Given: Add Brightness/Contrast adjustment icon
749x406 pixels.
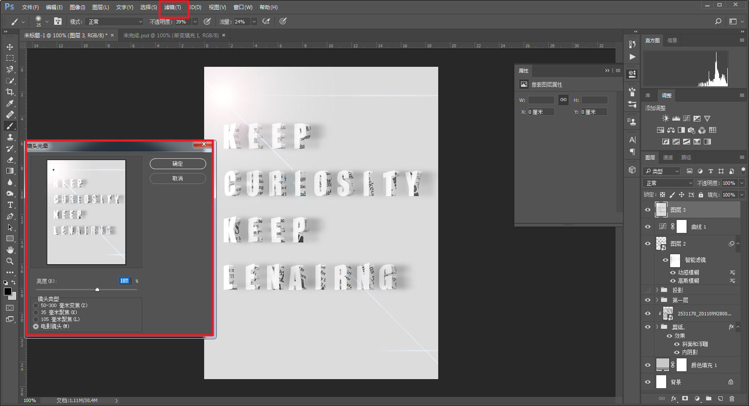Looking at the screenshot, I should point(665,118).
